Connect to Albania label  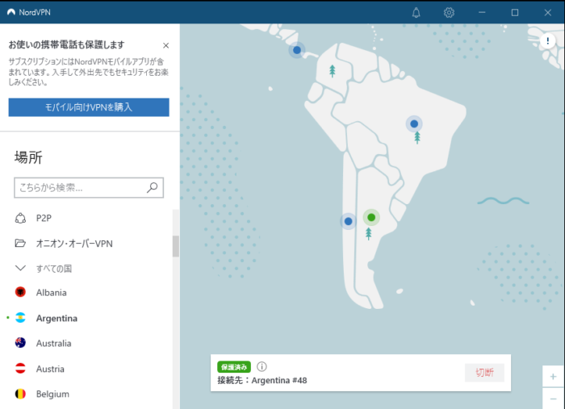[x=51, y=293]
